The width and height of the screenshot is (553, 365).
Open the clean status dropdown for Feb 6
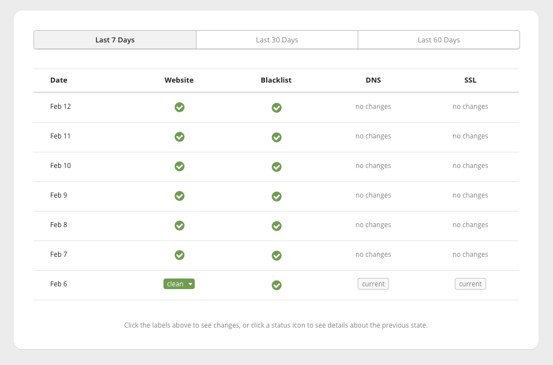coord(179,284)
